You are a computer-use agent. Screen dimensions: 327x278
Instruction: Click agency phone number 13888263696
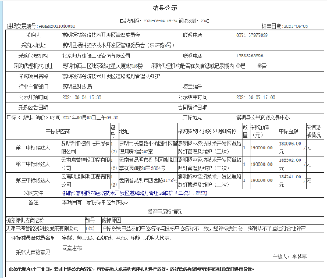(x=250, y=56)
